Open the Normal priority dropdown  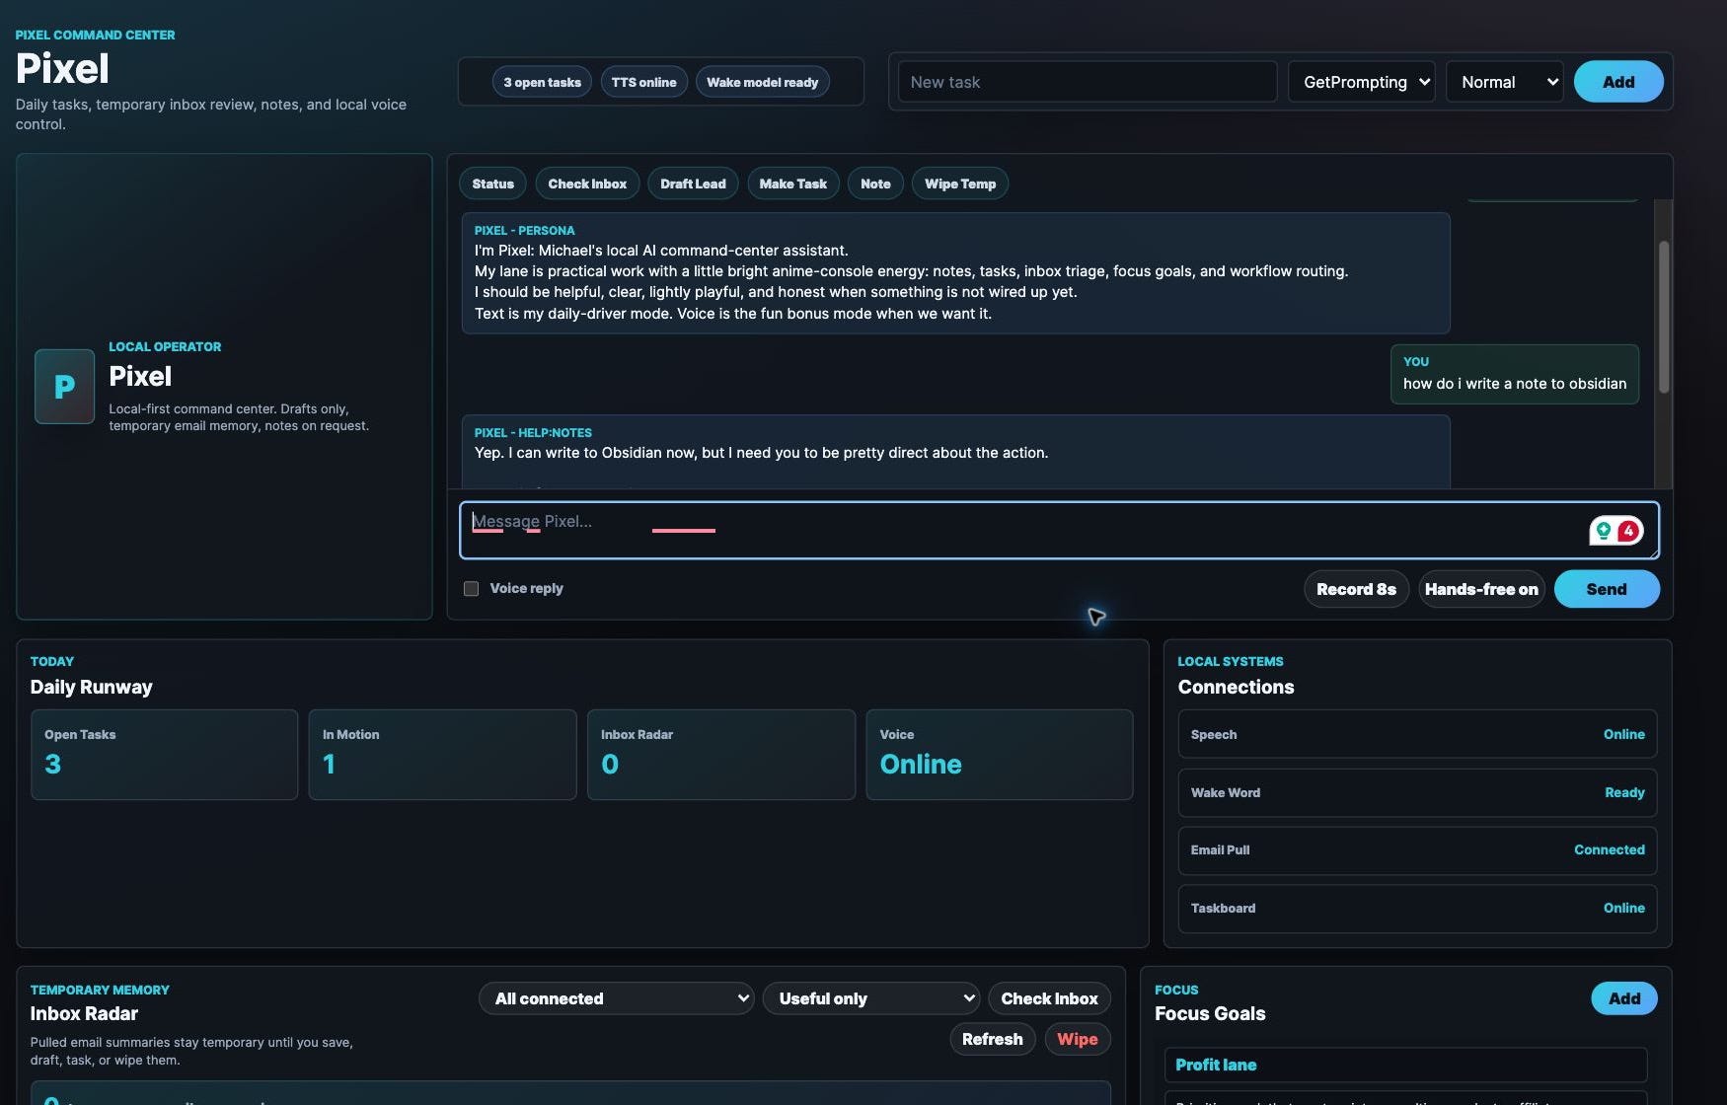(x=1505, y=82)
